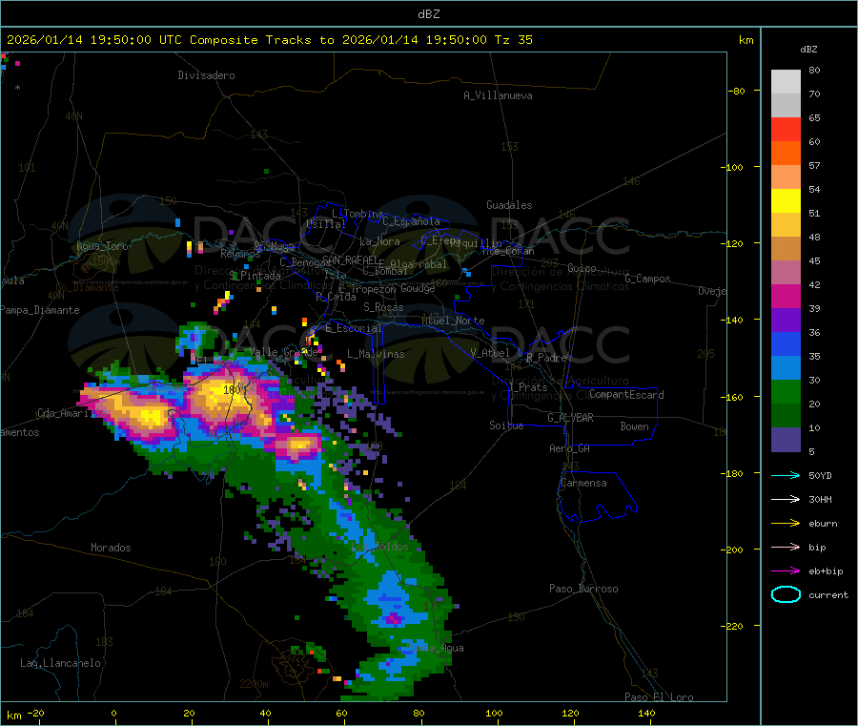
Task: Click the 'S_Pintada' map label
Action: (x=255, y=276)
